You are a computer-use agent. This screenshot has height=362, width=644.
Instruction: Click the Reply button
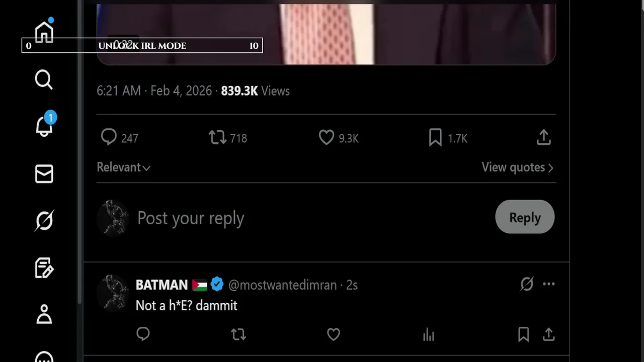point(525,217)
